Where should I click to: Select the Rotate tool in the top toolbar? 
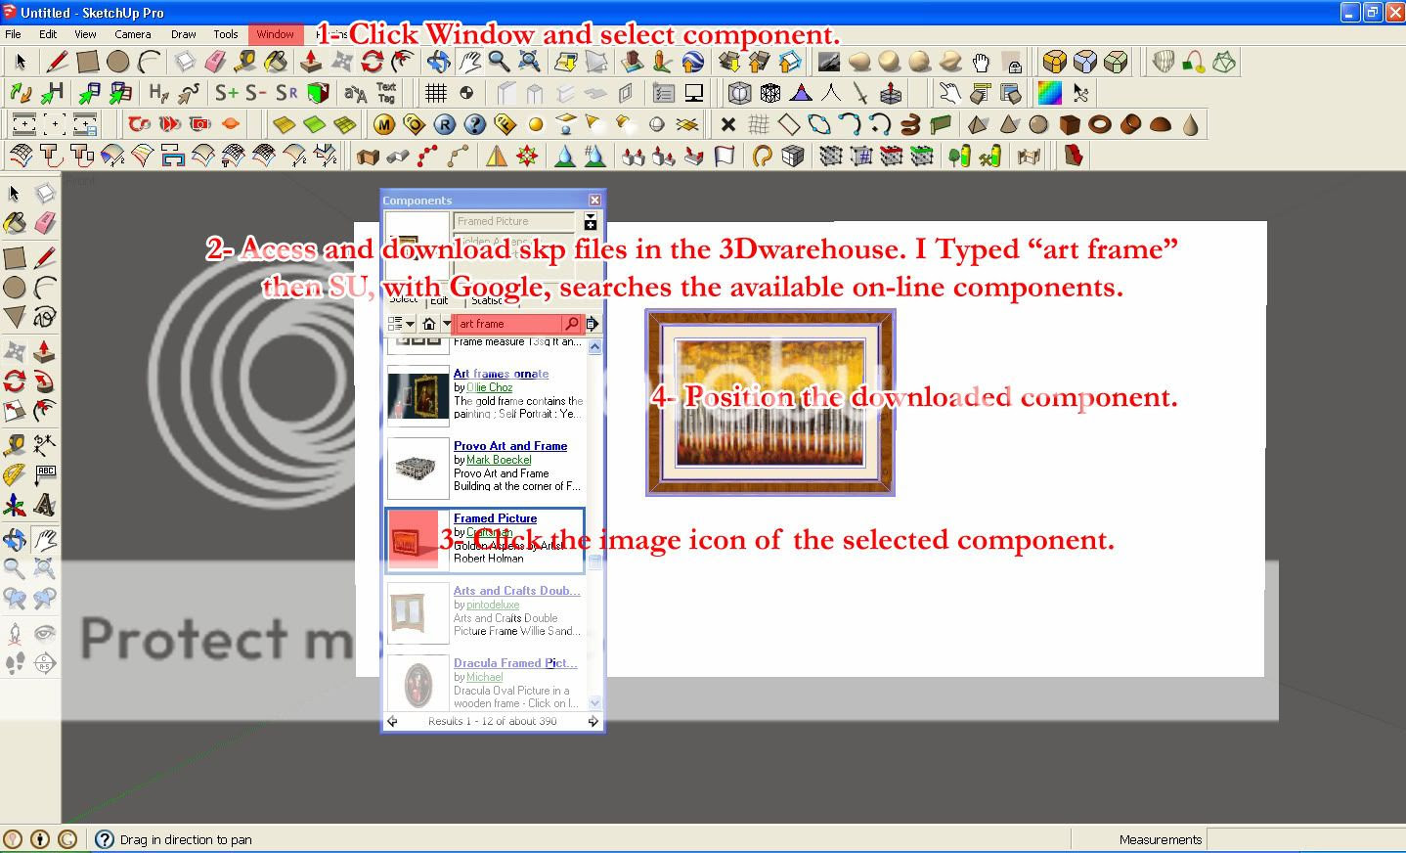pyautogui.click(x=372, y=62)
